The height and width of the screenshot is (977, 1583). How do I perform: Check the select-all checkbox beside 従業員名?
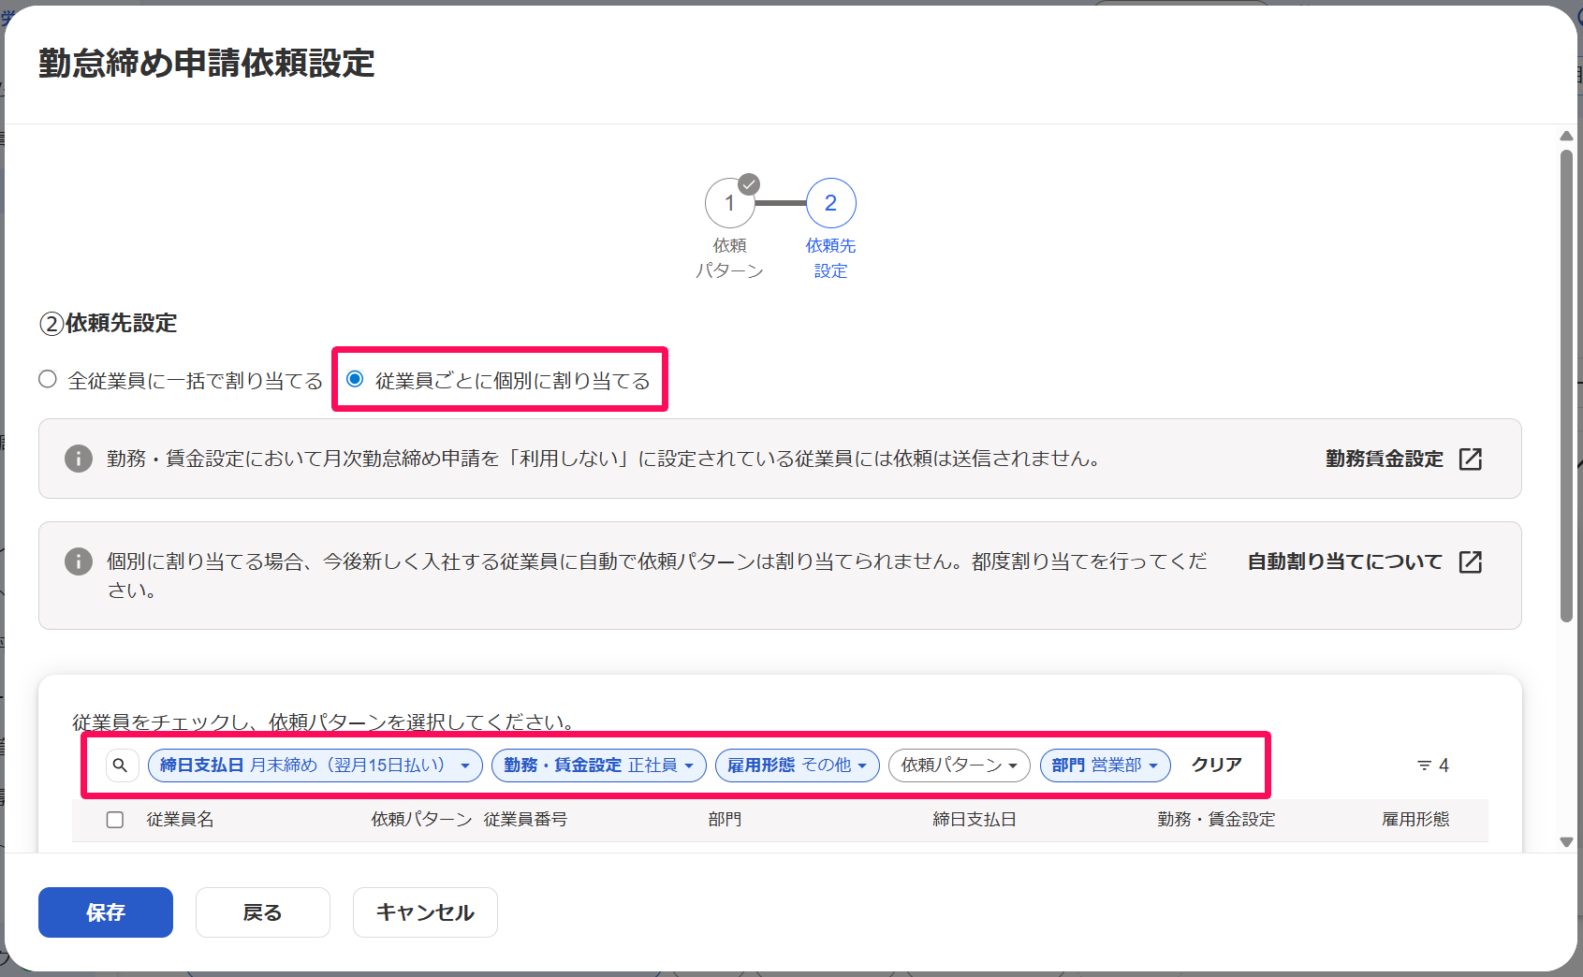pyautogui.click(x=115, y=820)
